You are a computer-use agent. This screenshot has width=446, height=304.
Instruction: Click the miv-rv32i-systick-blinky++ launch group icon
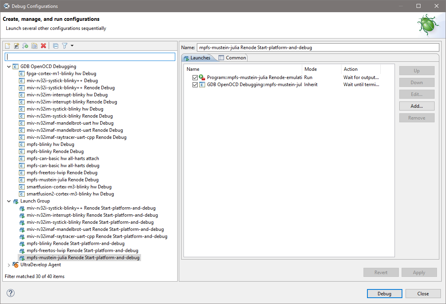(x=22, y=208)
